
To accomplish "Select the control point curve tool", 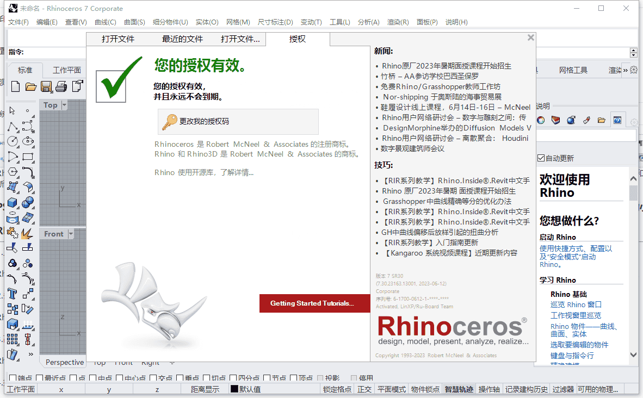I will [28, 127].
